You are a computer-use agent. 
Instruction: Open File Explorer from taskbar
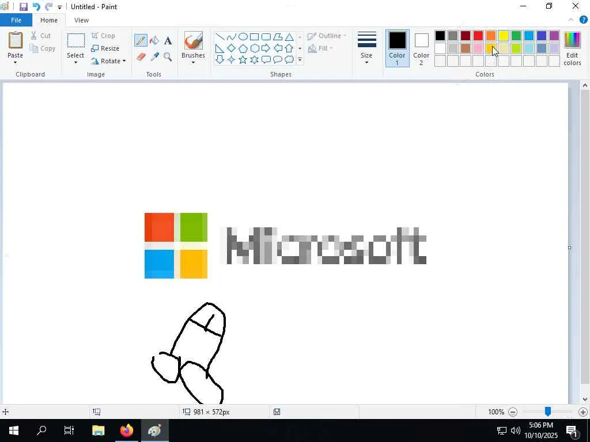click(x=98, y=430)
